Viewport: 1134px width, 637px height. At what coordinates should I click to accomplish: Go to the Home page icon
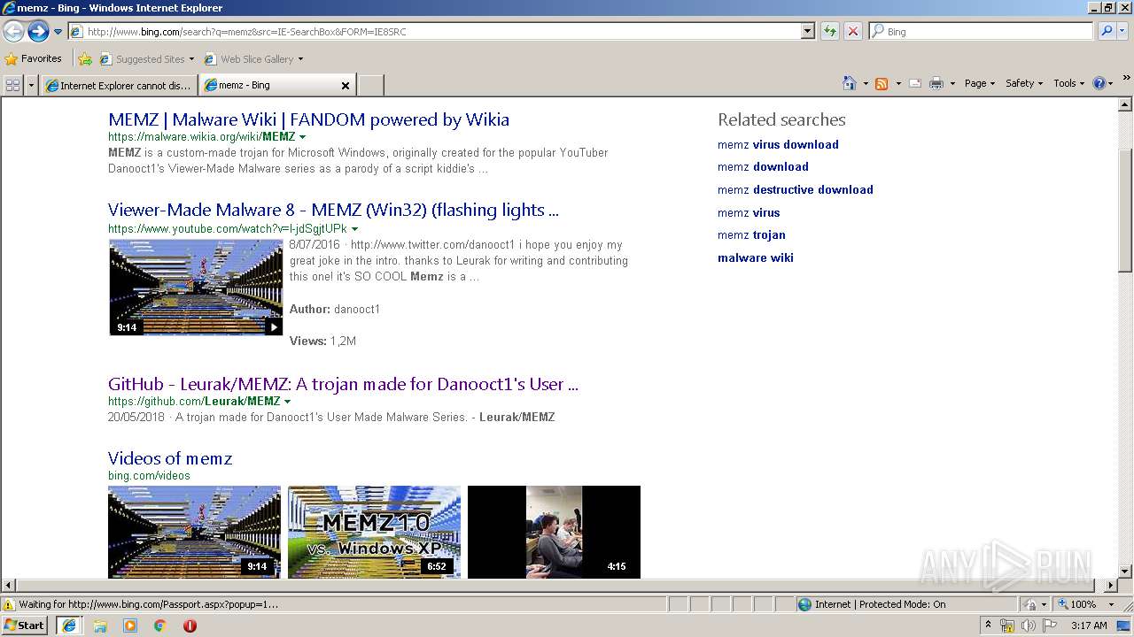click(849, 83)
